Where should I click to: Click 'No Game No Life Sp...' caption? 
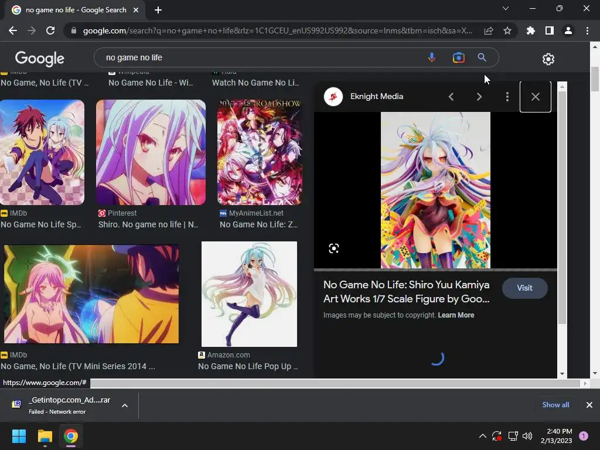pos(41,224)
